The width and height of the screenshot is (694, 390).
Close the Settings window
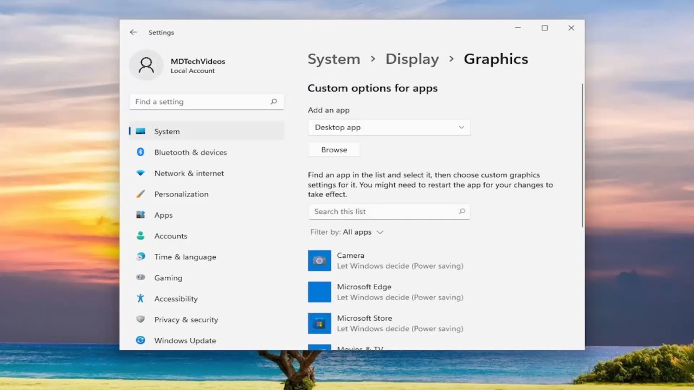[x=571, y=28]
